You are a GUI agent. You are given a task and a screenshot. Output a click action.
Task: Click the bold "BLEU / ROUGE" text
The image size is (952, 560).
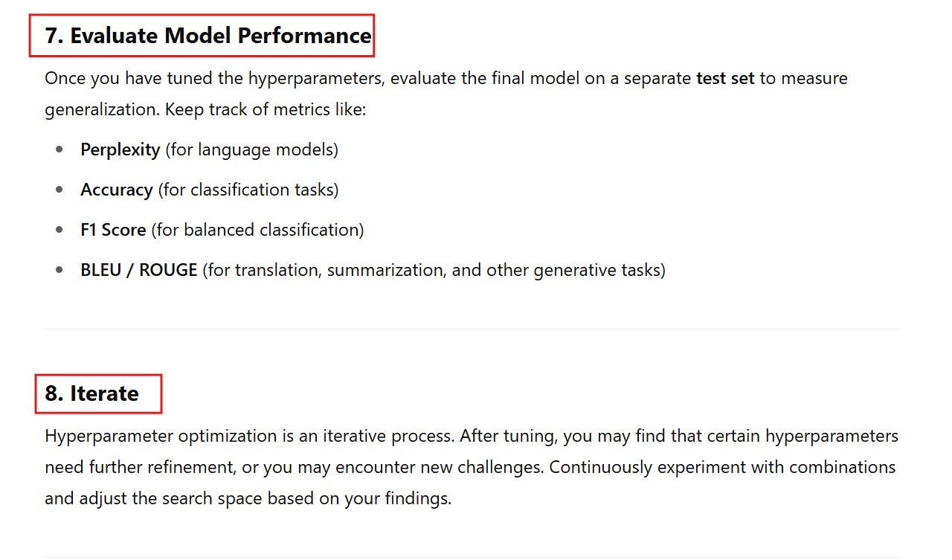pos(139,270)
